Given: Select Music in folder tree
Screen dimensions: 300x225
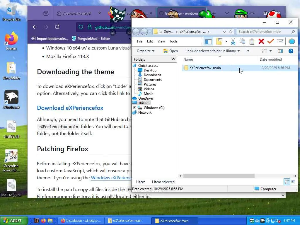Looking at the screenshot, I should point(148,94).
